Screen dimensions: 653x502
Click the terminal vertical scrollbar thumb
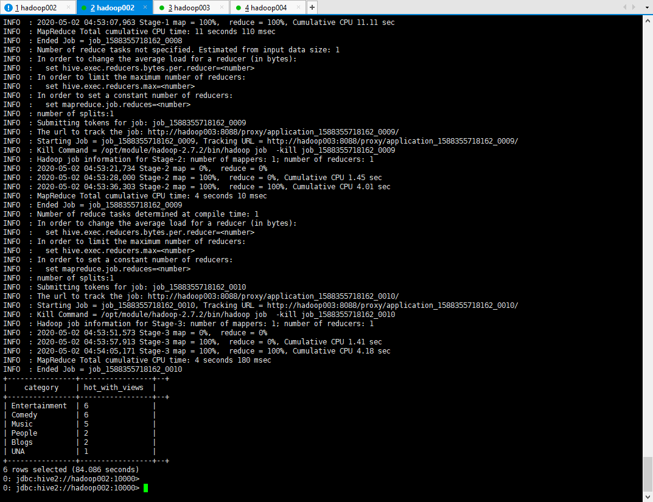coord(648,473)
